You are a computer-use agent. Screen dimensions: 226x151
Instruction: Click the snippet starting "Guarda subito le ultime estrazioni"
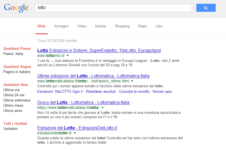[110, 140]
